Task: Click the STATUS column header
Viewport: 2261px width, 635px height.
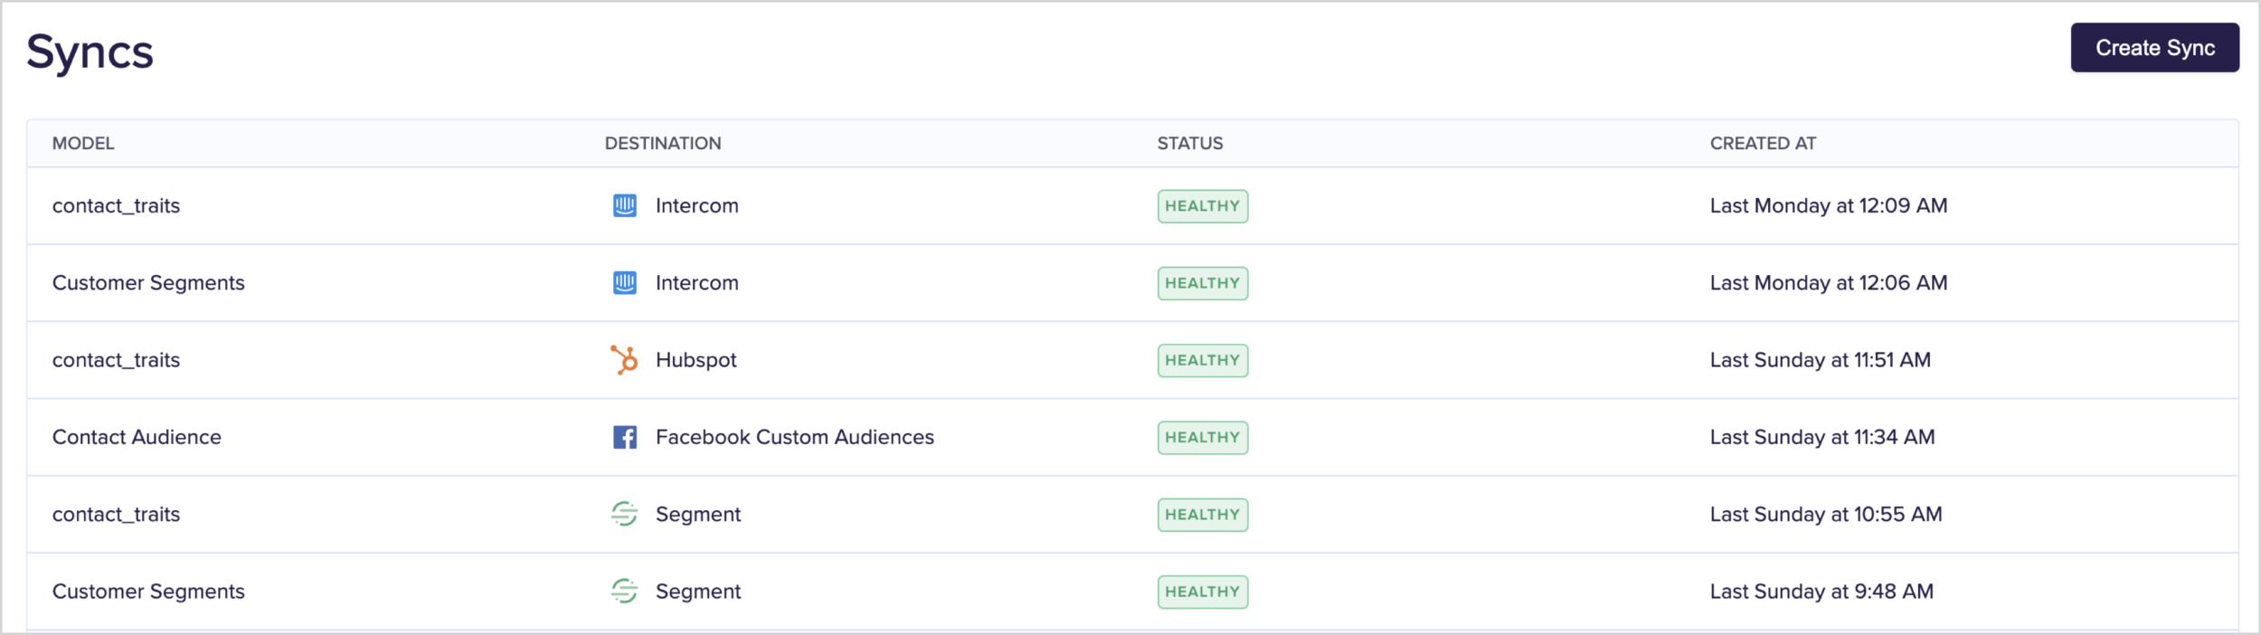Action: (x=1189, y=144)
